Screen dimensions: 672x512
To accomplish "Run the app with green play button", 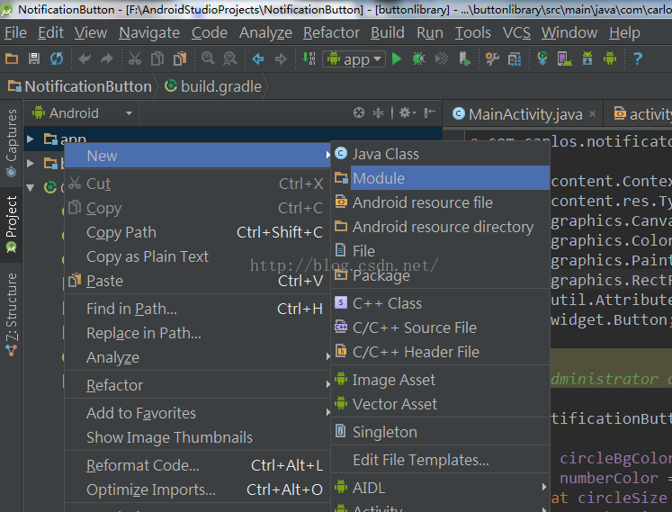I will pyautogui.click(x=397, y=58).
